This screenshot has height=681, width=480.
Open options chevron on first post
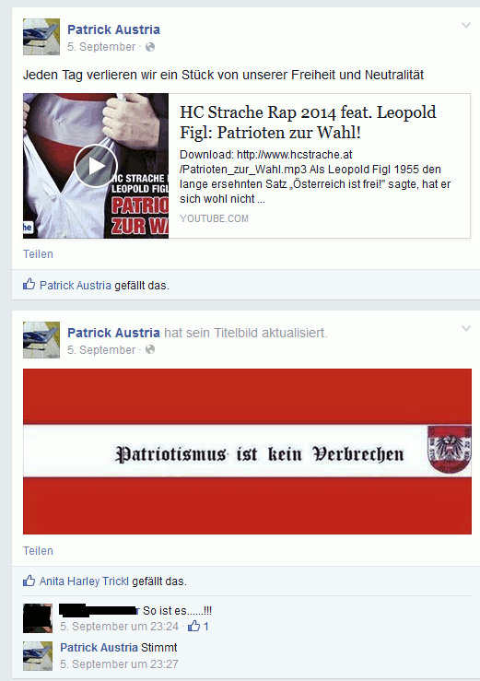[x=465, y=26]
